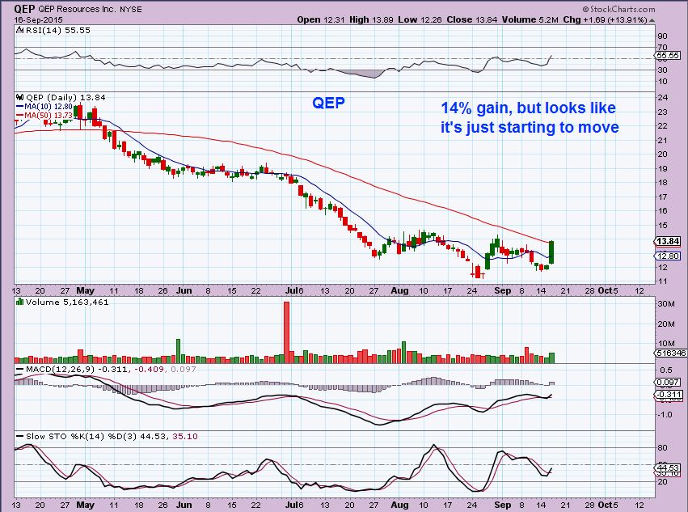
Task: Click the 'RSI(14) 55.55' indicator label
Action: click(58, 30)
